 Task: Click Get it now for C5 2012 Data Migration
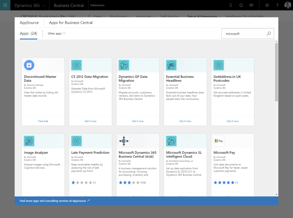[90, 121]
